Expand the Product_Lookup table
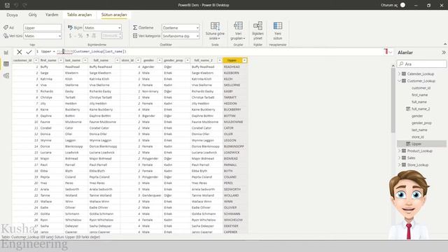Image resolution: width=448 pixels, height=252 pixels. [400, 151]
